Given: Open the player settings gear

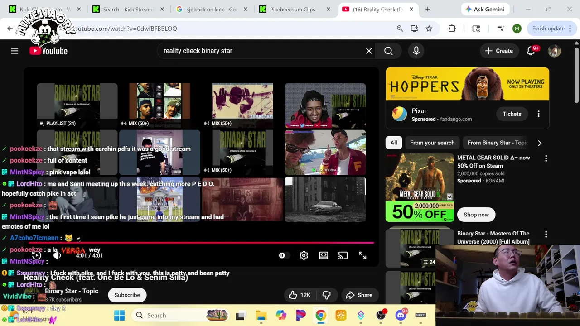Looking at the screenshot, I should (x=304, y=255).
